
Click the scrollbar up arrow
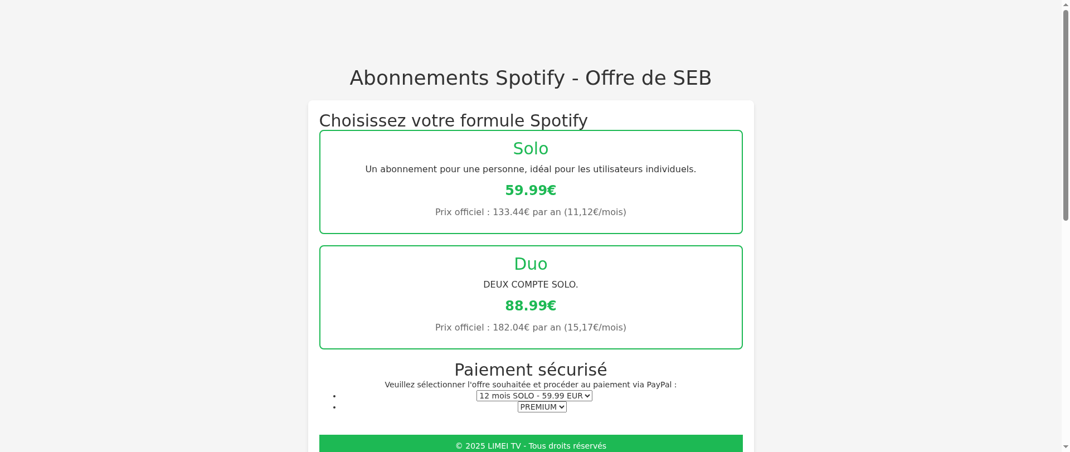coord(1066,4)
